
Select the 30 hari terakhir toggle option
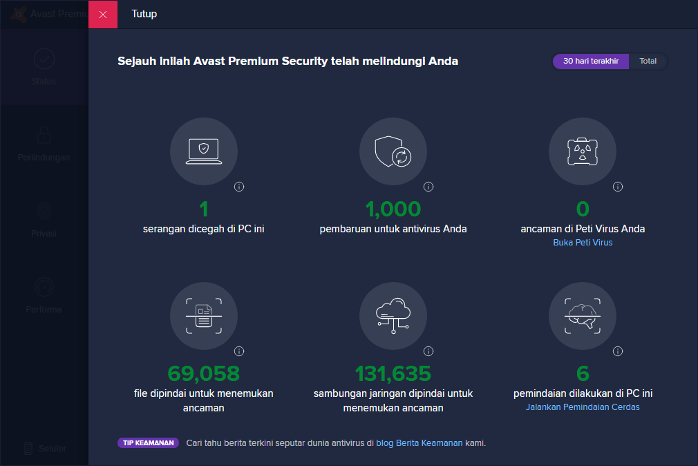[590, 62]
